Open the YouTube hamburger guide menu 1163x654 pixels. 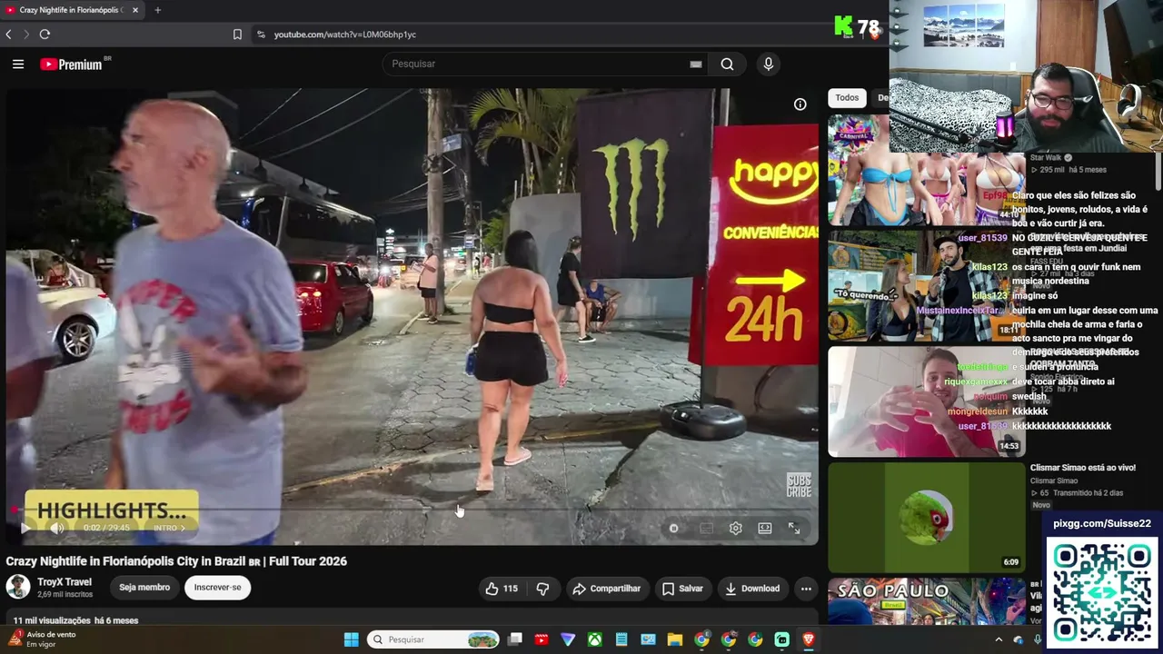(x=18, y=64)
